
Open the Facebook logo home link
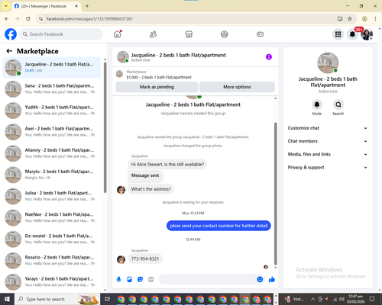click(x=11, y=34)
